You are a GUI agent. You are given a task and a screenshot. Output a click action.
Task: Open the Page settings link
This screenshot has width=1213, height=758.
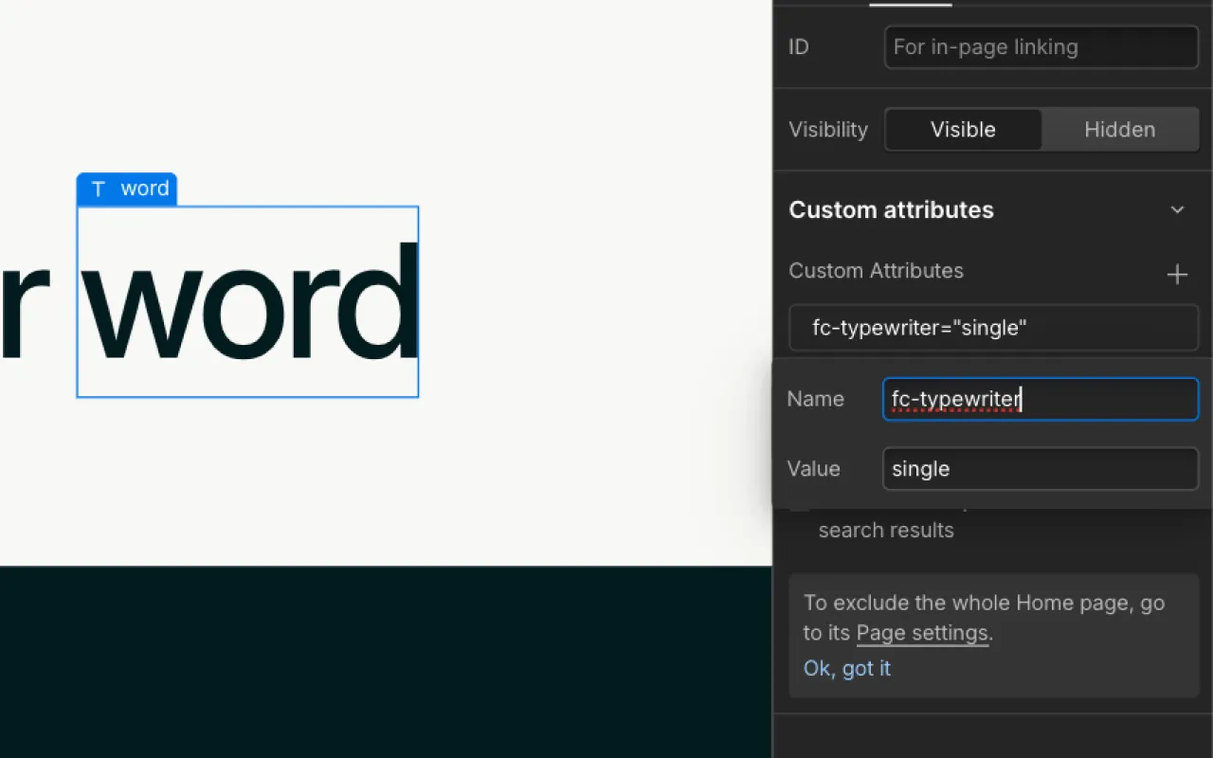click(x=922, y=633)
